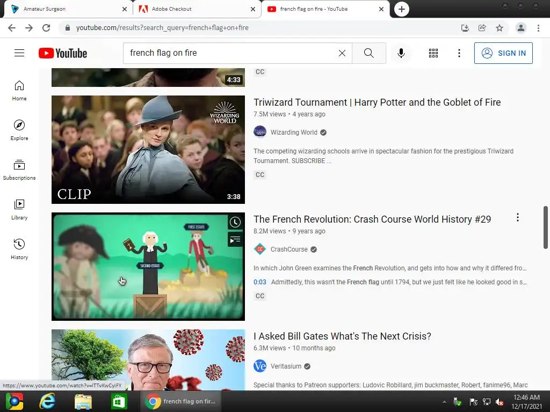Open the YouTube hamburger guide menu
The image size is (550, 412).
[19, 53]
